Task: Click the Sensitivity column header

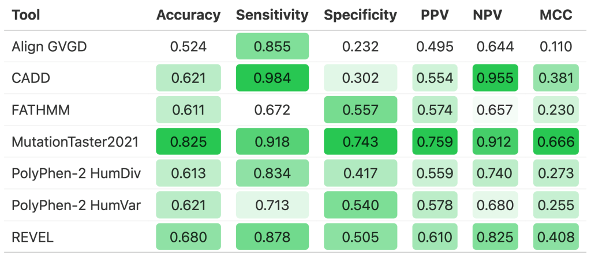Action: tap(272, 15)
